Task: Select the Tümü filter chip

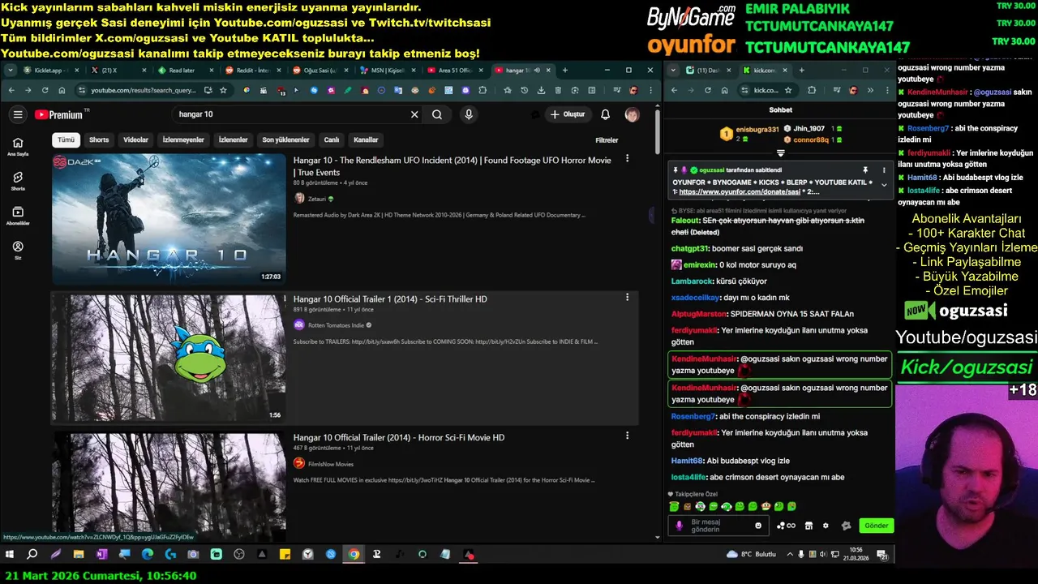Action: pos(66,140)
